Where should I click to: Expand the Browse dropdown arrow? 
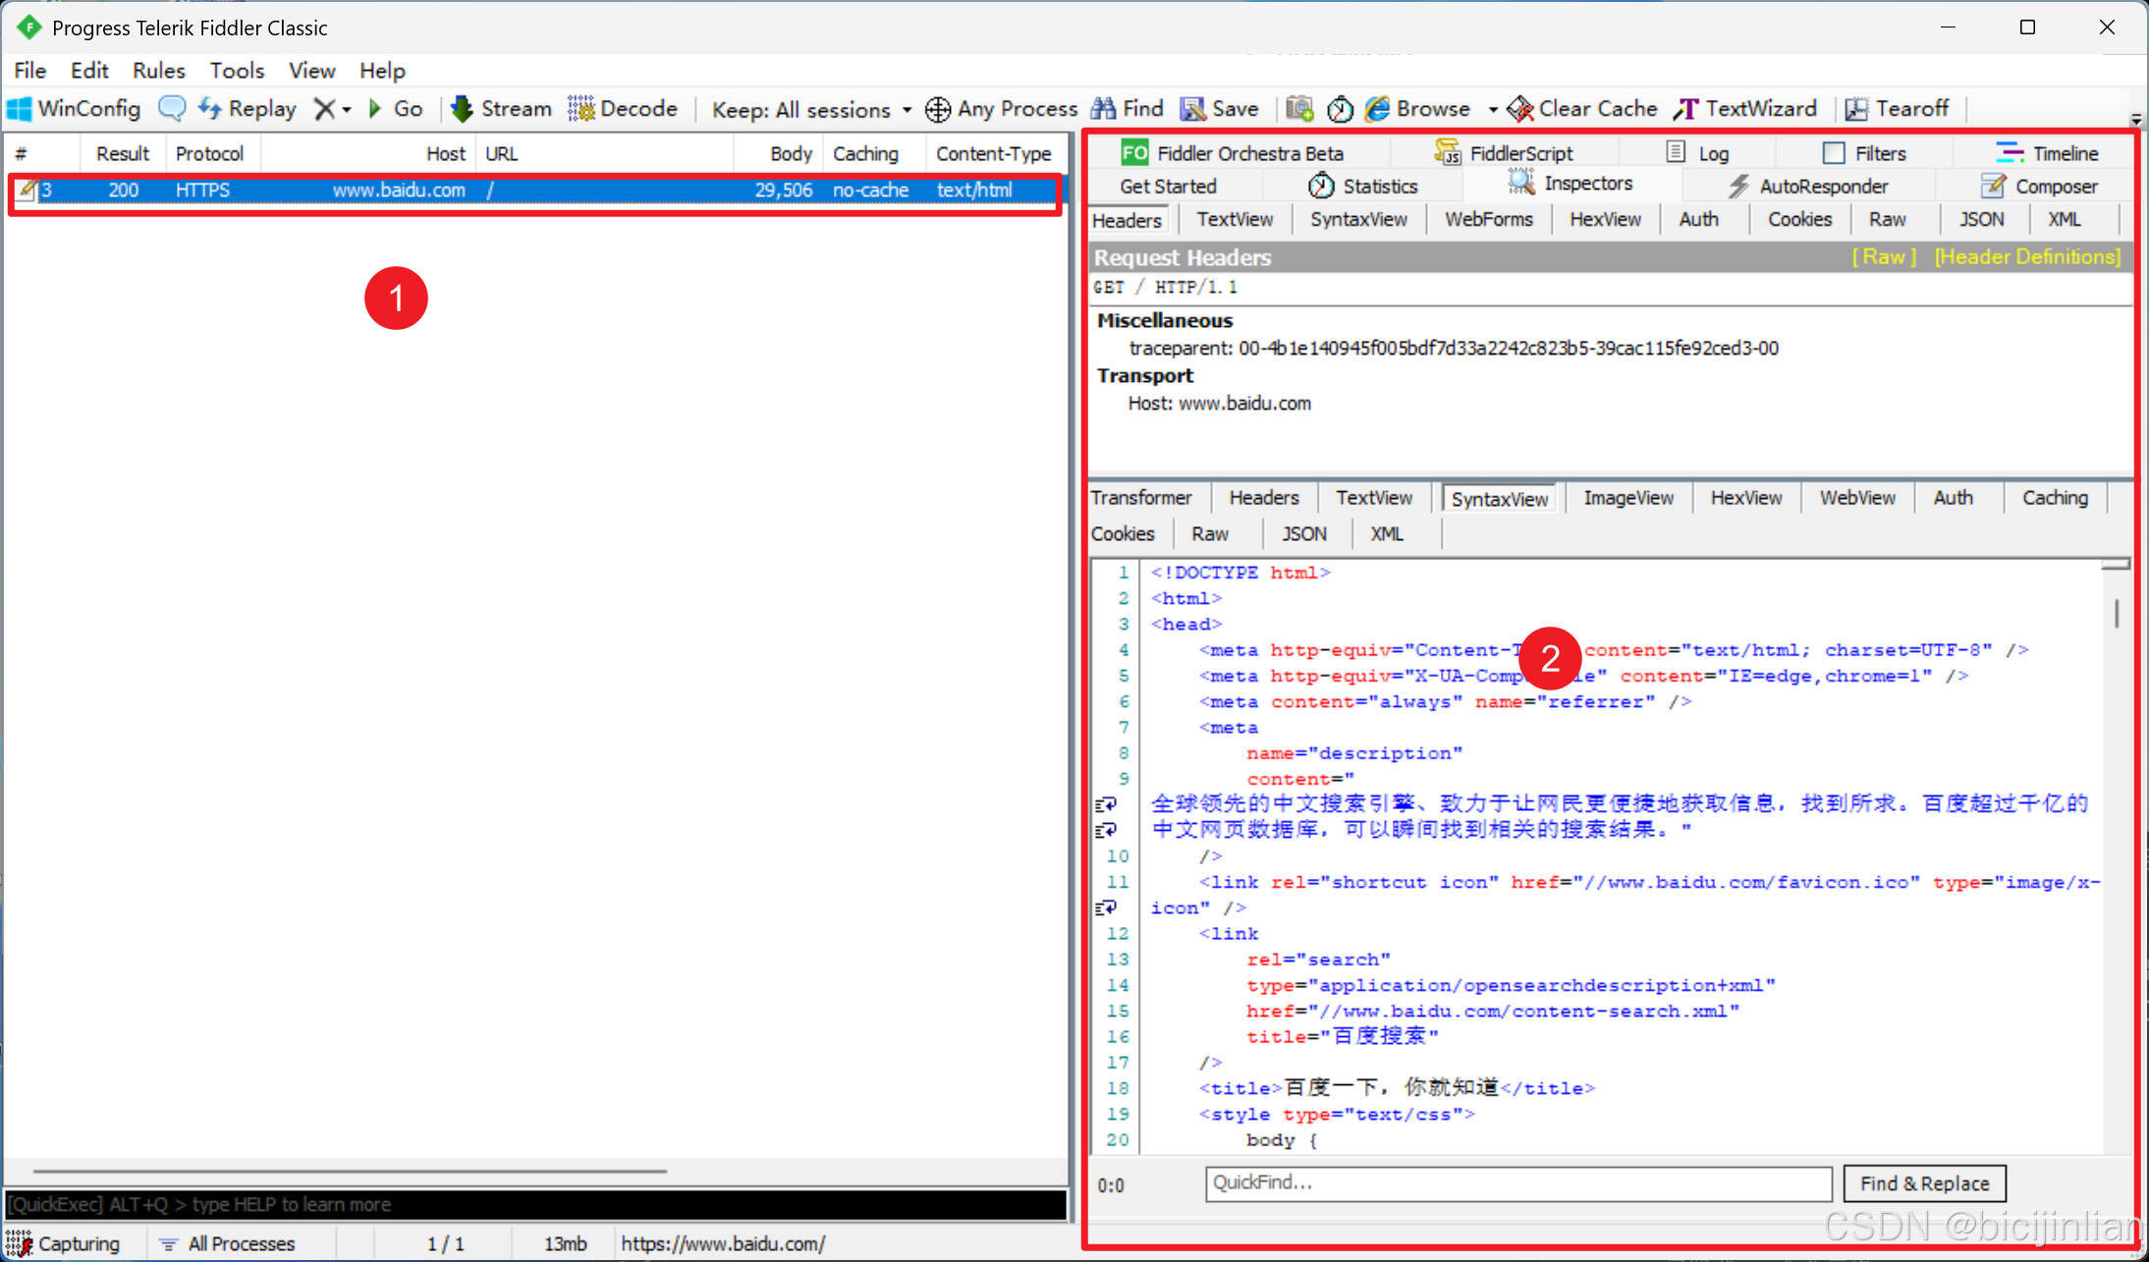tap(1493, 110)
